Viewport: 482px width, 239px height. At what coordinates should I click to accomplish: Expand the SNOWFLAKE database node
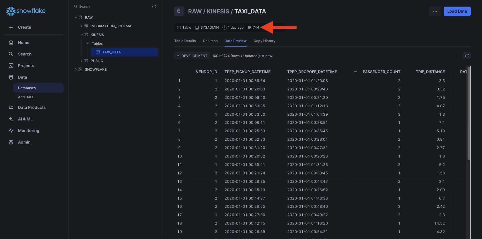coord(76,69)
